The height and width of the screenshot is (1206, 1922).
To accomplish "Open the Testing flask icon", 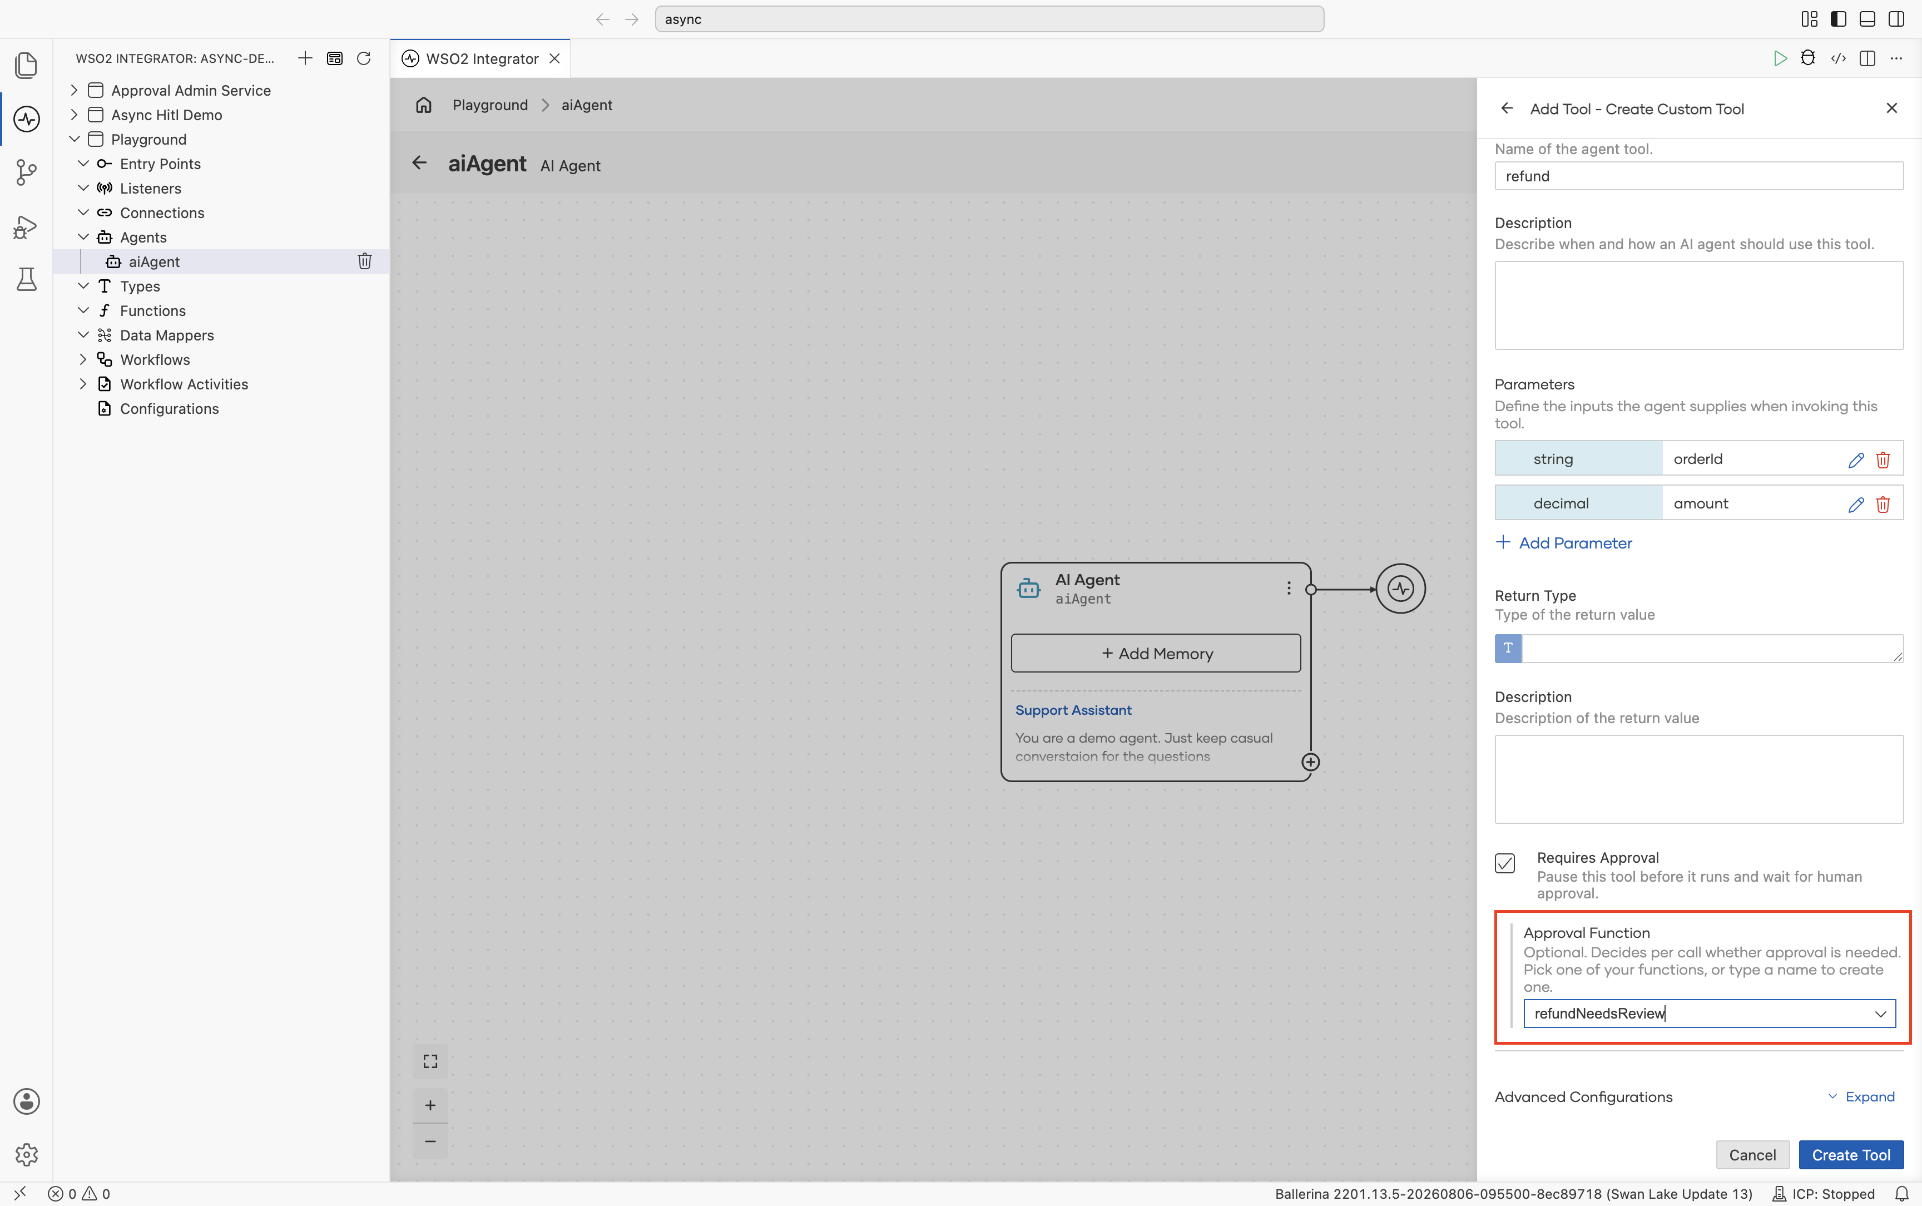I will point(26,279).
